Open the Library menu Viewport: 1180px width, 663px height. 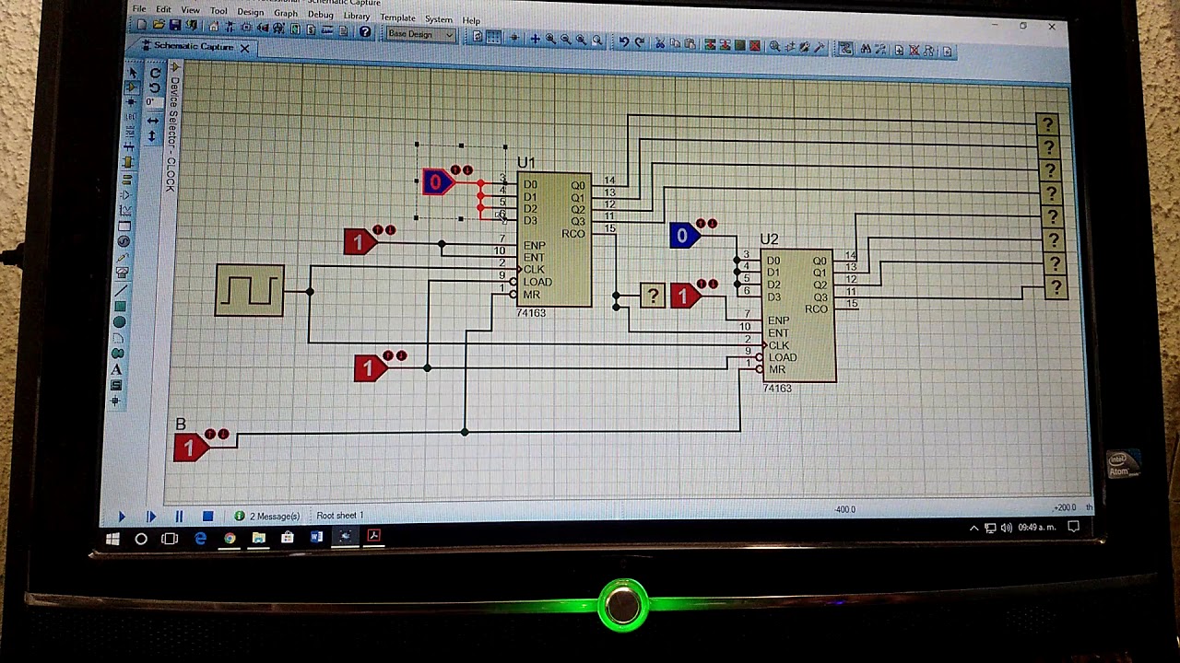coord(356,17)
